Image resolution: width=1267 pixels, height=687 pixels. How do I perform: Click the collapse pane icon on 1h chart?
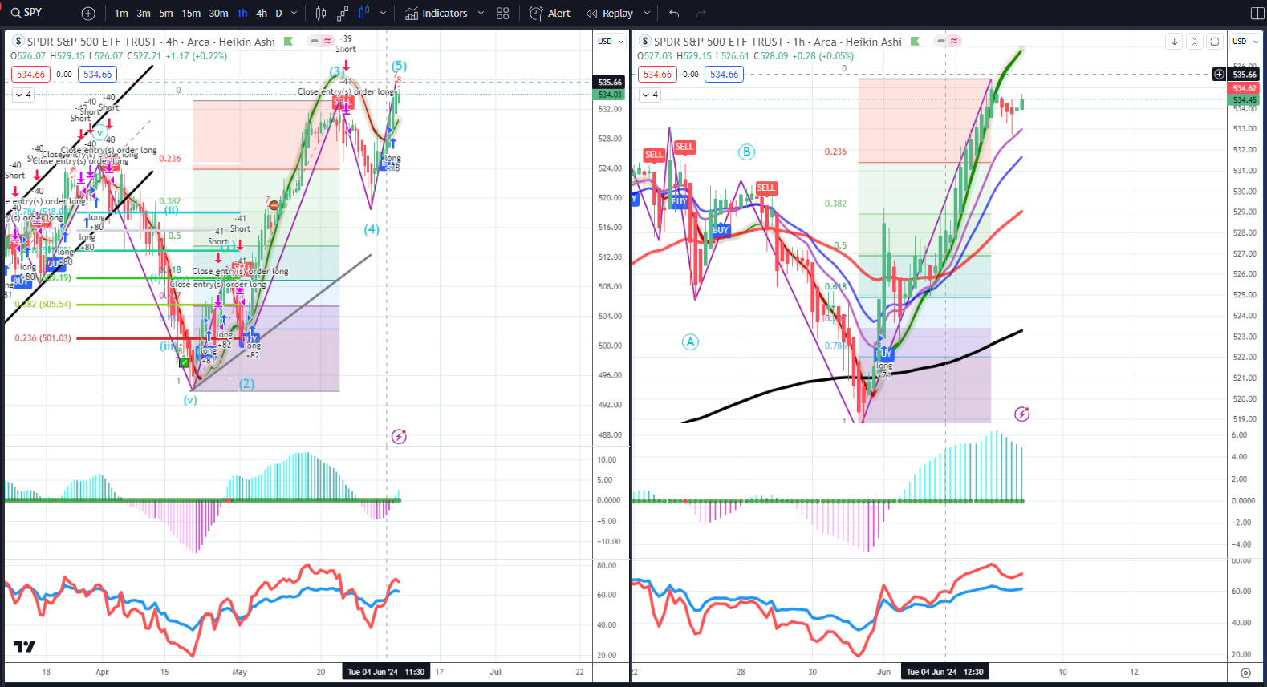point(1195,42)
